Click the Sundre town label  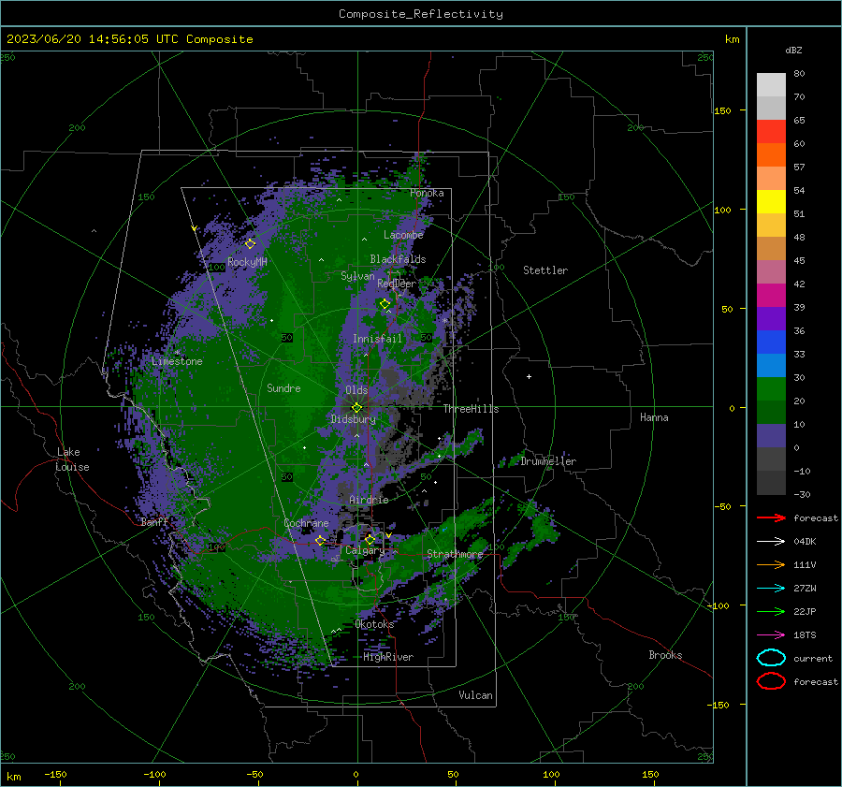283,387
